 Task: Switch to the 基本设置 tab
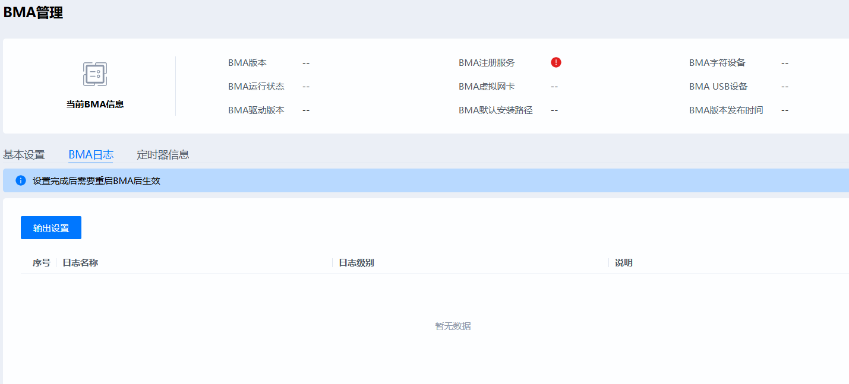click(x=24, y=154)
